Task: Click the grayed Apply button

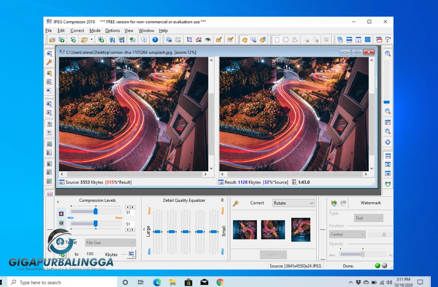Action: coord(273,255)
